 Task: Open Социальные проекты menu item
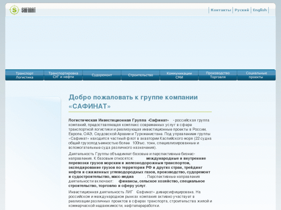point(256,75)
